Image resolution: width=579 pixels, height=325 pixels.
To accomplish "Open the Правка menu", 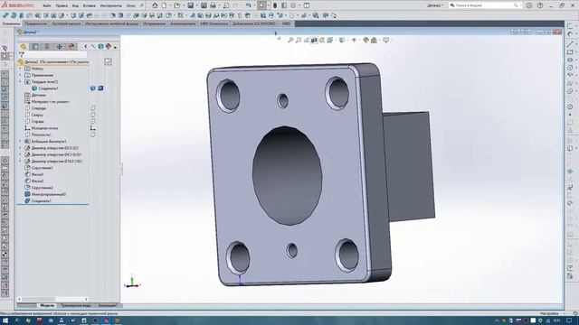I will [62, 6].
